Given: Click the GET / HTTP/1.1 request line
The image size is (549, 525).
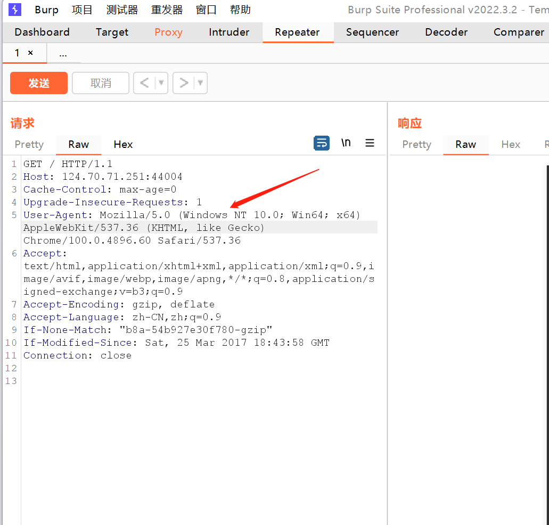Looking at the screenshot, I should coord(68,164).
